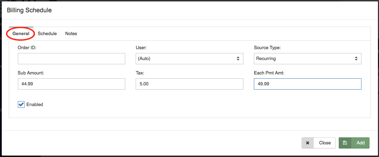This screenshot has width=379, height=157.
Task: Click the Enabled checkbox label text
Action: click(35, 104)
